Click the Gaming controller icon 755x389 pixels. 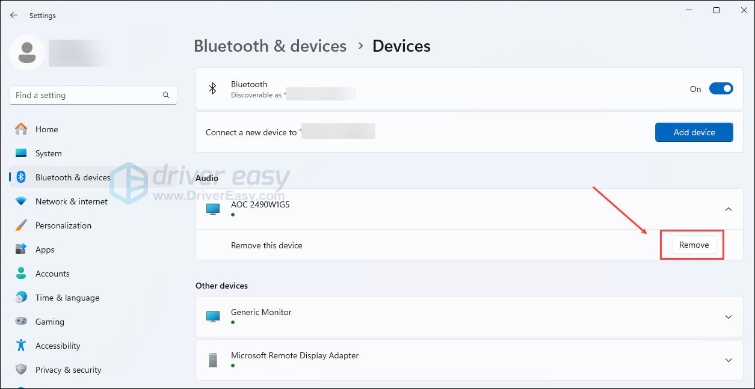tap(21, 322)
